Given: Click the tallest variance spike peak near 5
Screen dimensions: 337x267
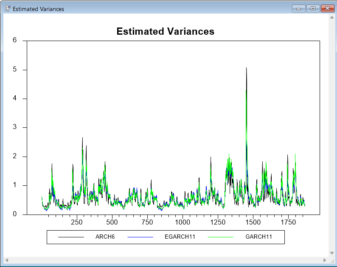Looking at the screenshot, I should [x=246, y=68].
